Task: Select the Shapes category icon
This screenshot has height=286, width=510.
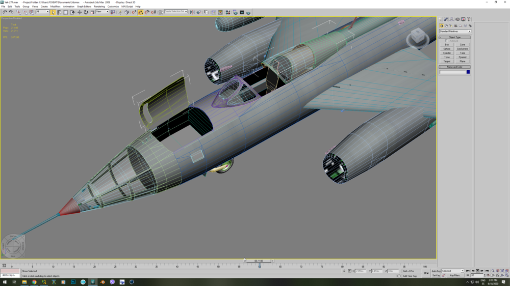Action: click(x=446, y=26)
